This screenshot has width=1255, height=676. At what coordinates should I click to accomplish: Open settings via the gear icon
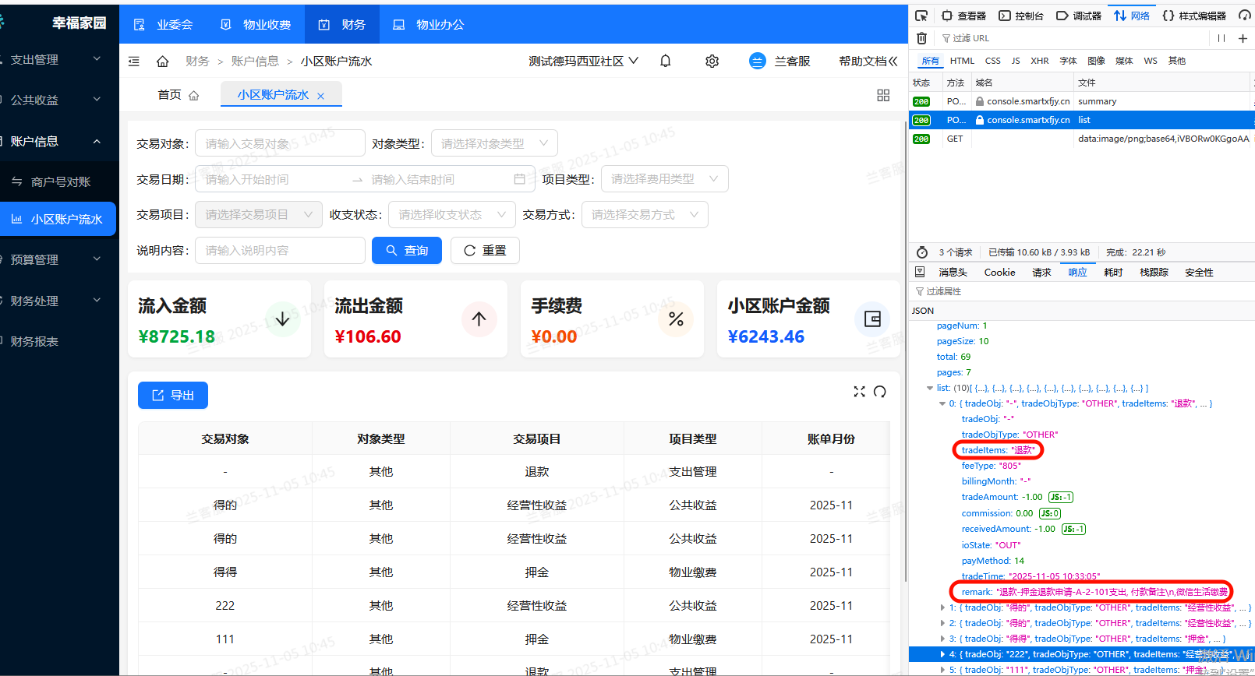712,61
